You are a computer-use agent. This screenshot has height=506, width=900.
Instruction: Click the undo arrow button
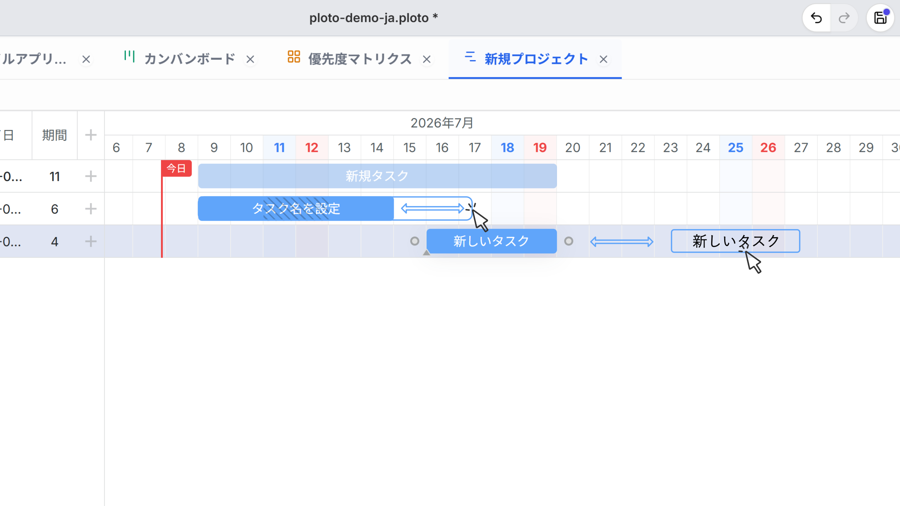pyautogui.click(x=816, y=18)
